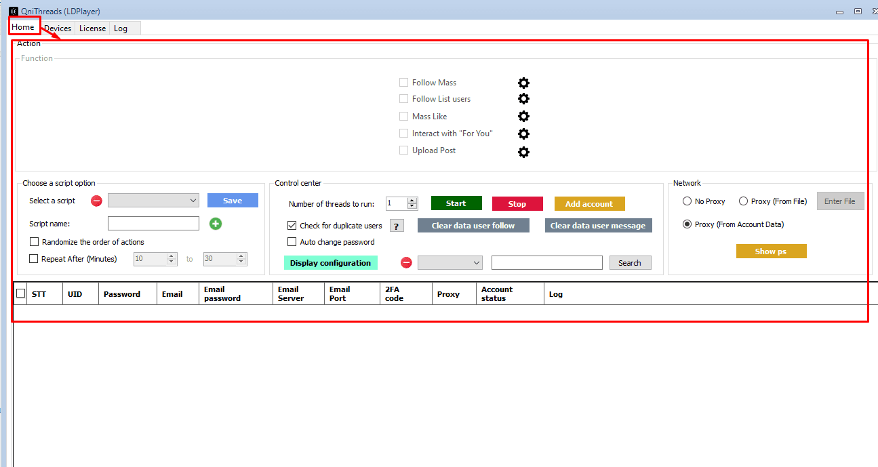The image size is (878, 467).
Task: Decrease the repeat maximum minutes value
Action: point(242,262)
